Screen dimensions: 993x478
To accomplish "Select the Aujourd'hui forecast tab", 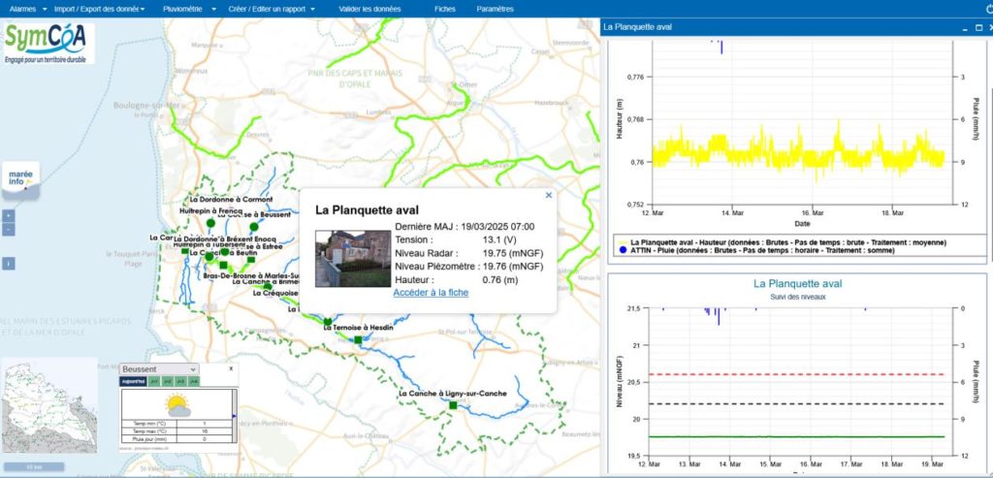I will 133,382.
